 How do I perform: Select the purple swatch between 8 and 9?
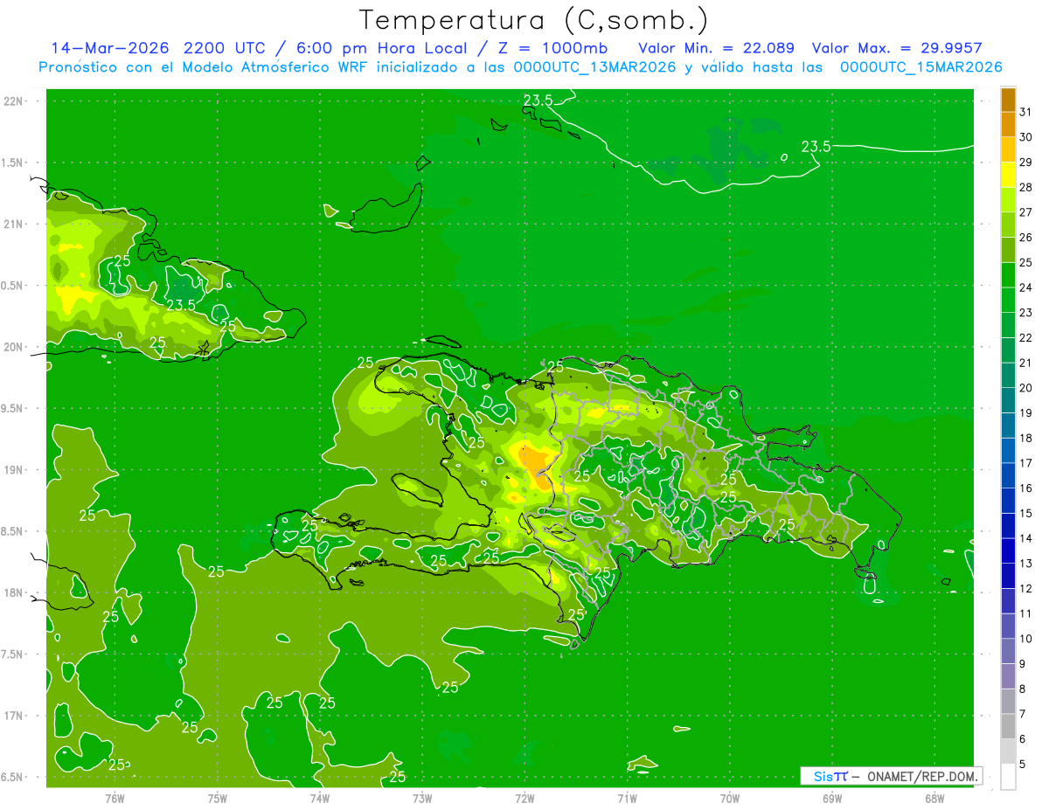[1008, 677]
